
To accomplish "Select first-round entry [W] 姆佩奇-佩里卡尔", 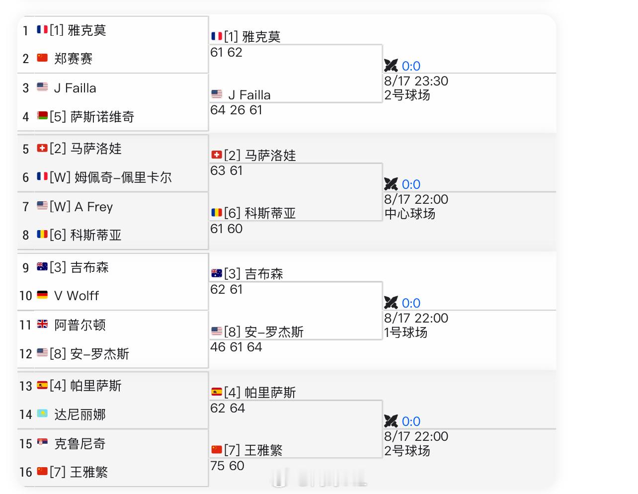I will coord(104,177).
